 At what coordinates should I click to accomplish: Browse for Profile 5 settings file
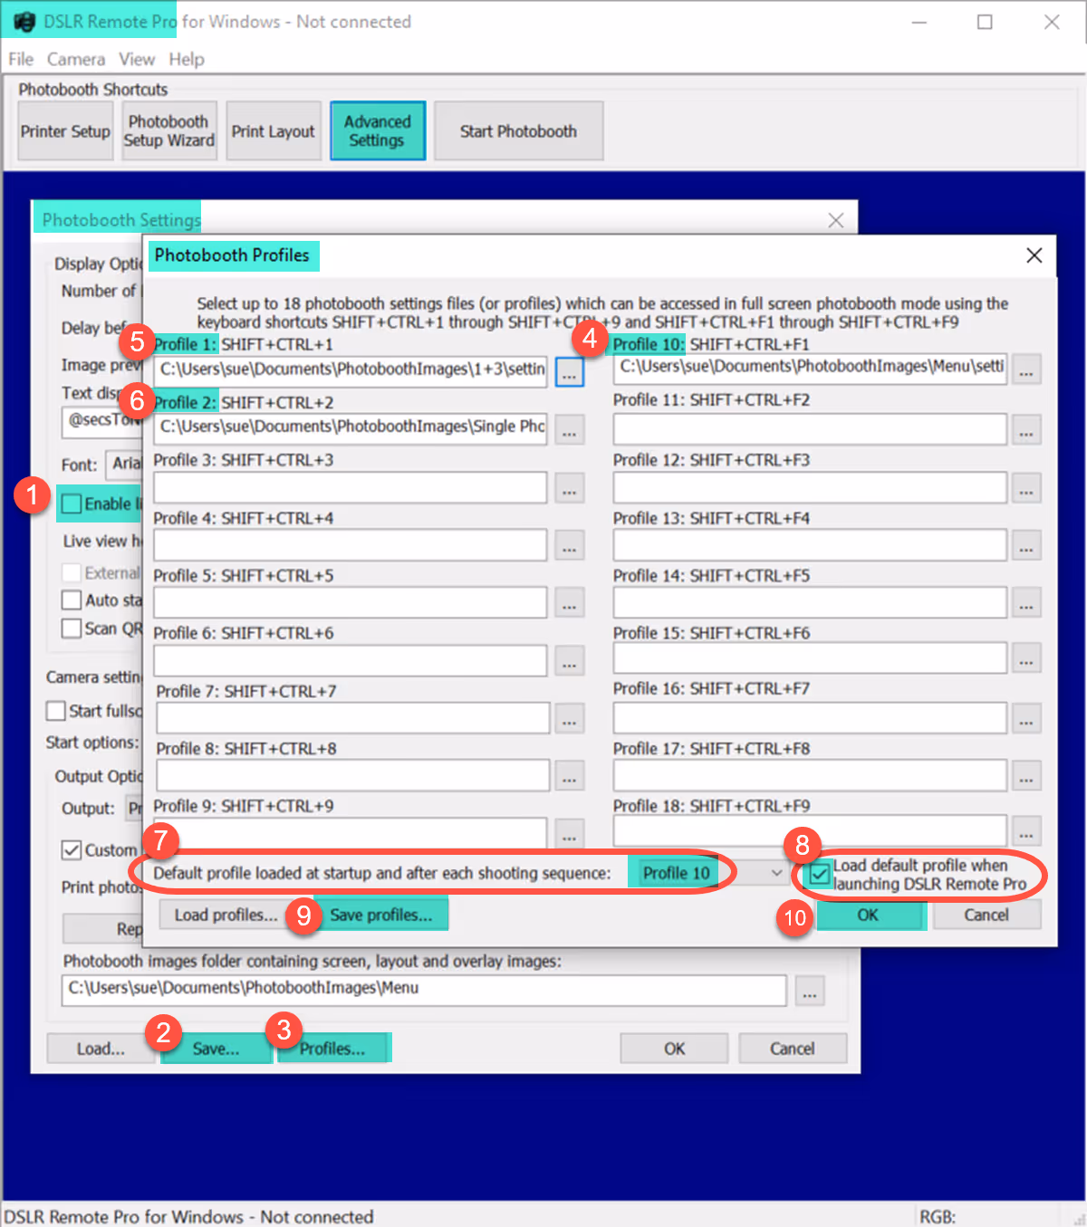[x=569, y=603]
